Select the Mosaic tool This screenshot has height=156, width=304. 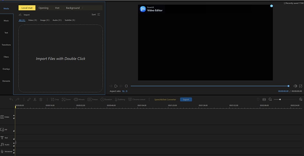[x=79, y=100]
